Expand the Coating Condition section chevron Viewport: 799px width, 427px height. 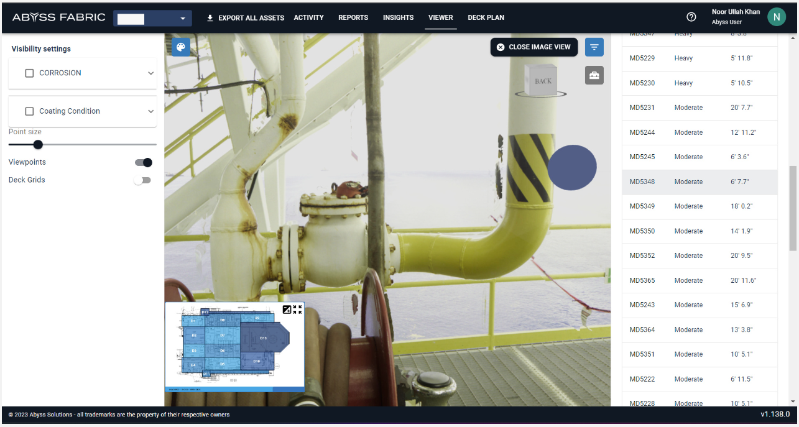[150, 111]
